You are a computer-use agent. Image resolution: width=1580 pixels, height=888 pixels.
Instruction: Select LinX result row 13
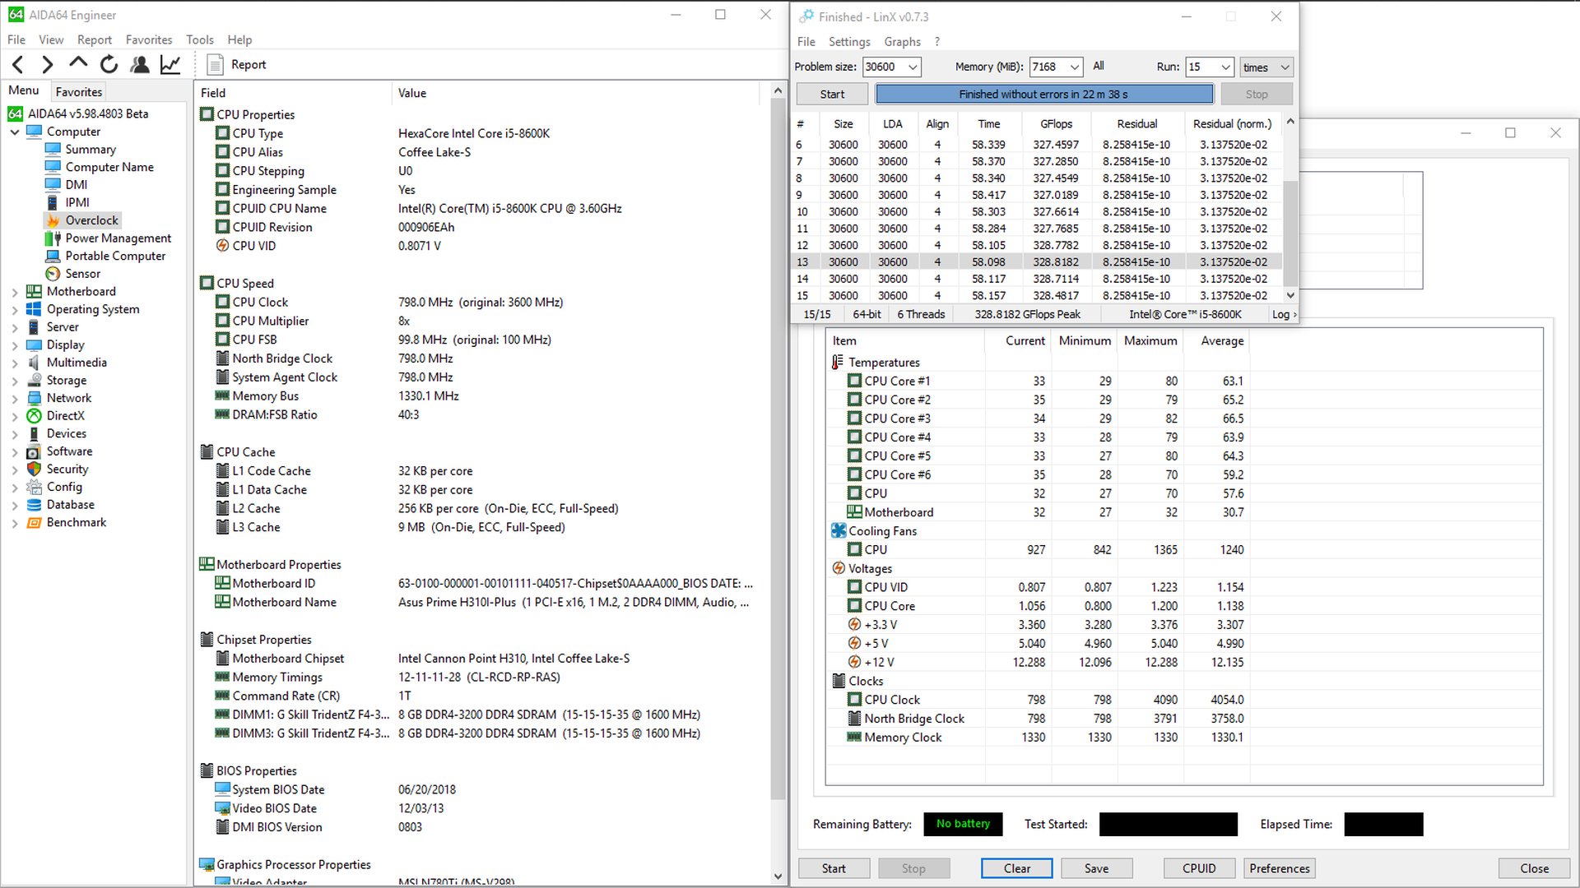pos(1039,261)
